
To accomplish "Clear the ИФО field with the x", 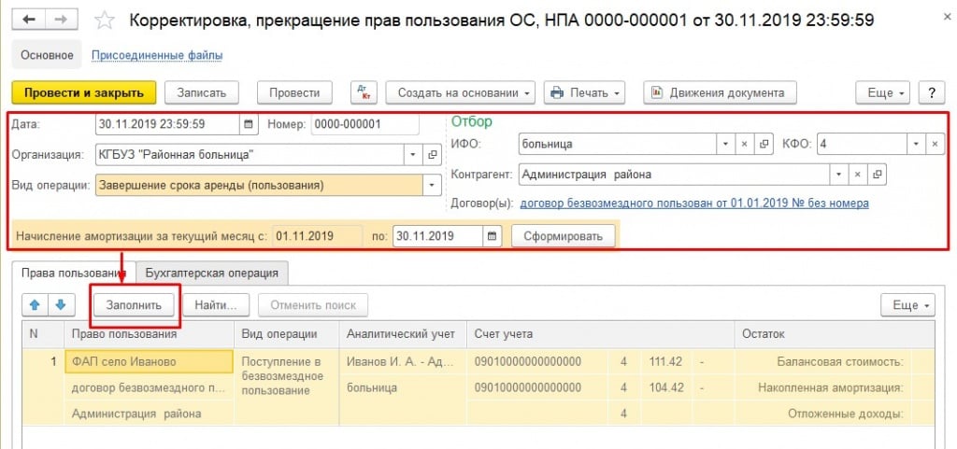I will coord(745,144).
